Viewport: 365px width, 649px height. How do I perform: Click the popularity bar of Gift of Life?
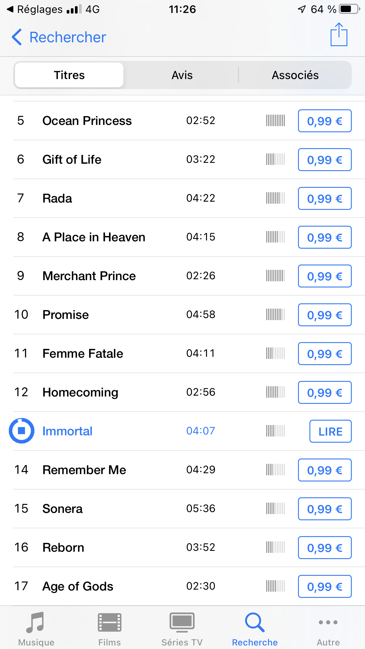pyautogui.click(x=275, y=159)
